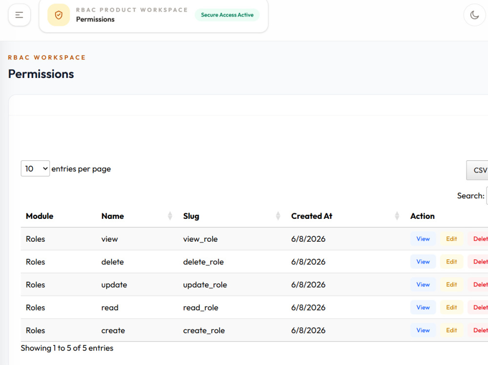Open the hamburger sidebar menu
This screenshot has height=365, width=488.
click(x=20, y=15)
